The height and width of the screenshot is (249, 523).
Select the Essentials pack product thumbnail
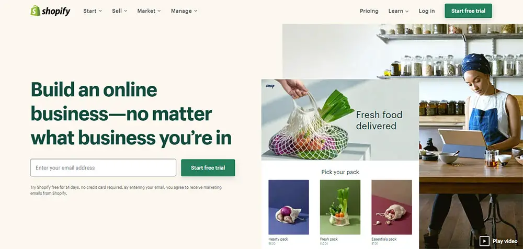pos(392,207)
